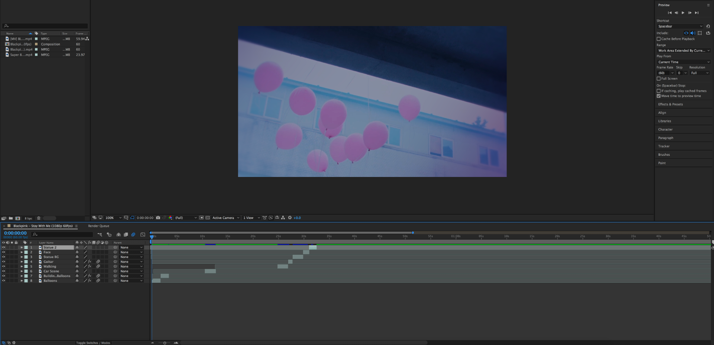The height and width of the screenshot is (345, 714).
Task: Open the Skip frames dropdown
Action: (682, 73)
